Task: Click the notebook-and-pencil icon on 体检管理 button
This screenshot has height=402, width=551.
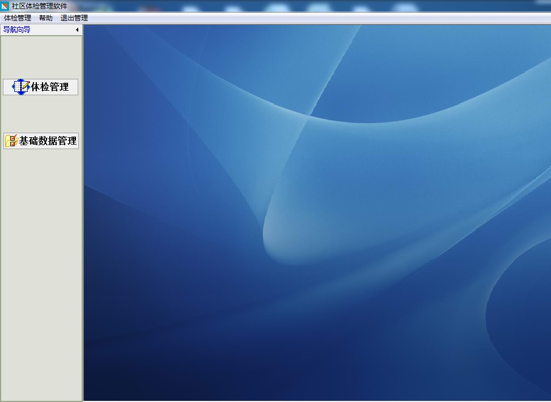Action: (21, 87)
